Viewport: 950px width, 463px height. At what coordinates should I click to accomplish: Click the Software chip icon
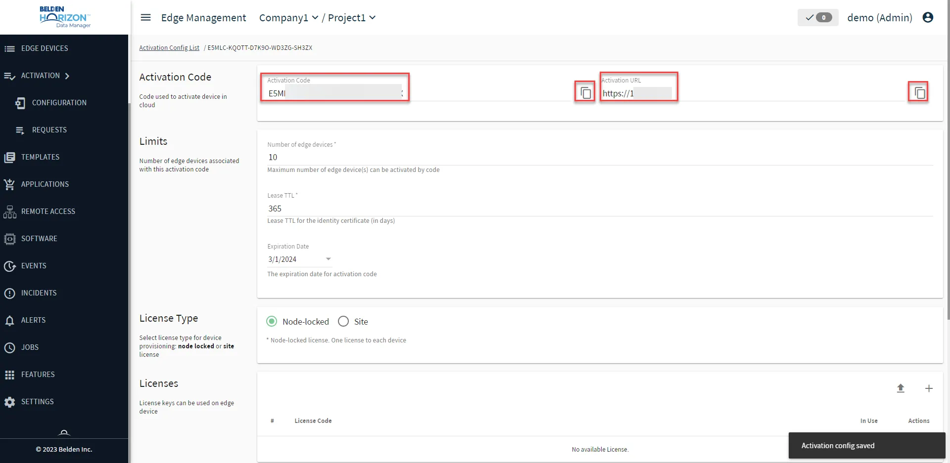9,239
